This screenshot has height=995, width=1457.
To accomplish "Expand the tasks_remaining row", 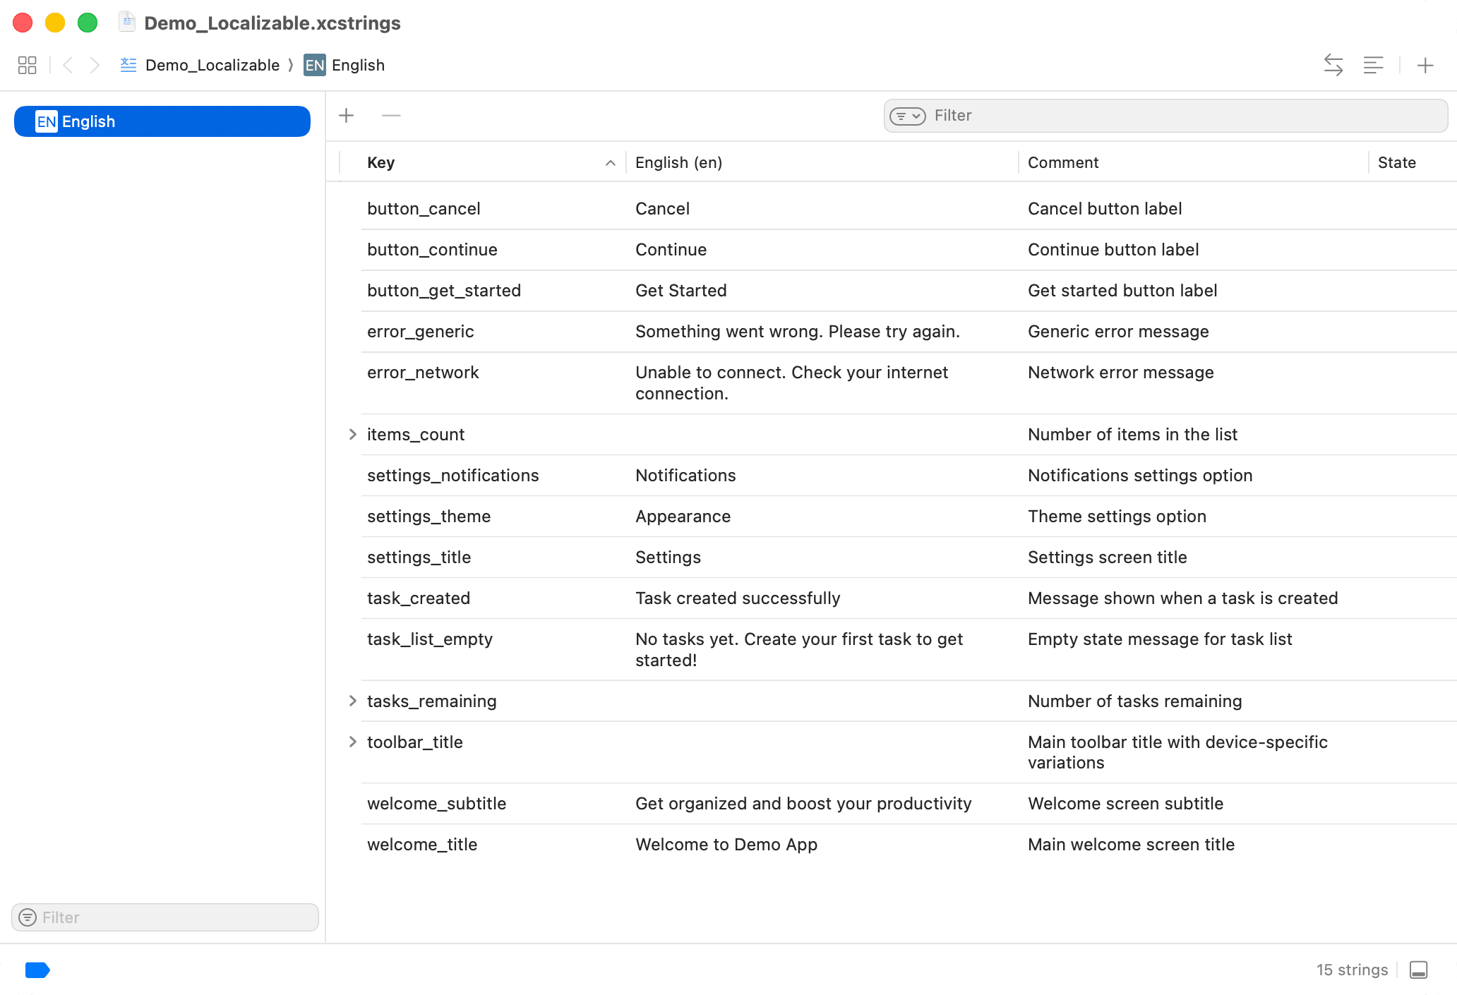I will (x=352, y=701).
